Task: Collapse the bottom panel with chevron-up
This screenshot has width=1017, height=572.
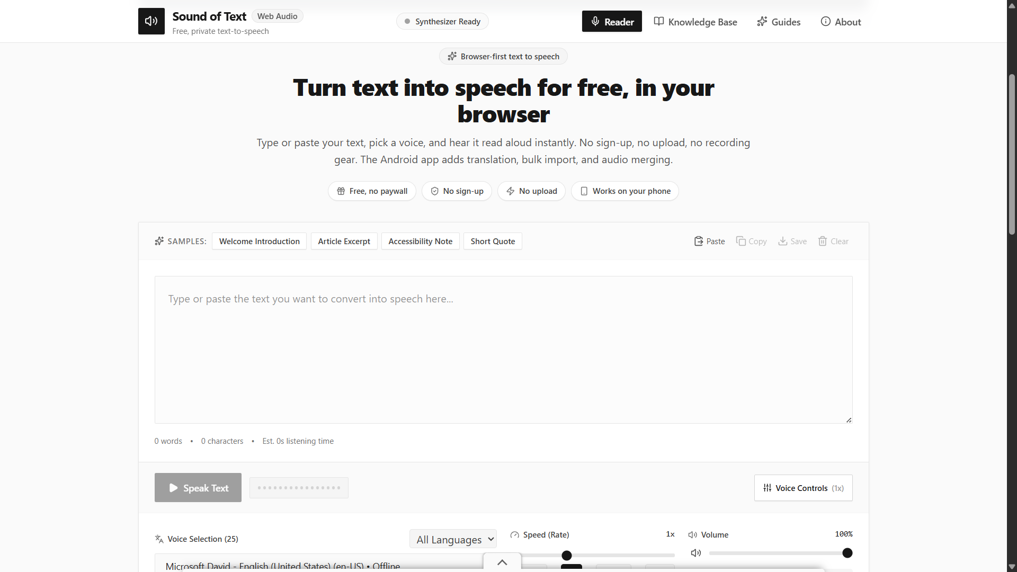Action: [502, 562]
